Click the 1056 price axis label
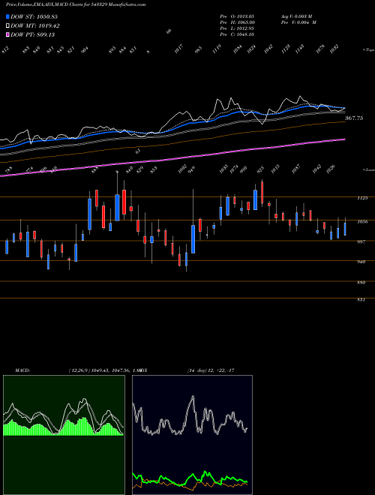 pyautogui.click(x=362, y=221)
